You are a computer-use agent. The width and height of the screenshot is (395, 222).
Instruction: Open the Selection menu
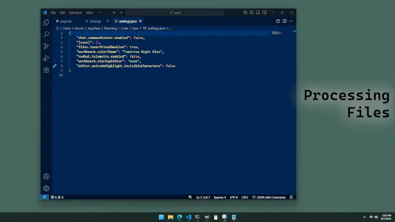tap(75, 12)
